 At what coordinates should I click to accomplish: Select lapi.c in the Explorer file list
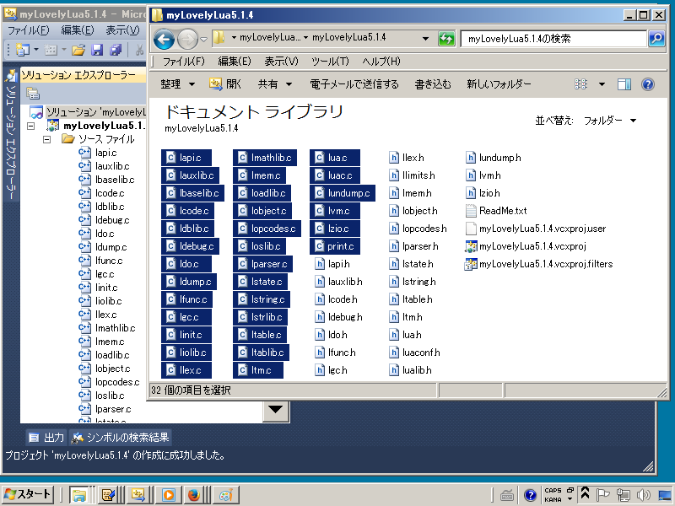click(186, 158)
